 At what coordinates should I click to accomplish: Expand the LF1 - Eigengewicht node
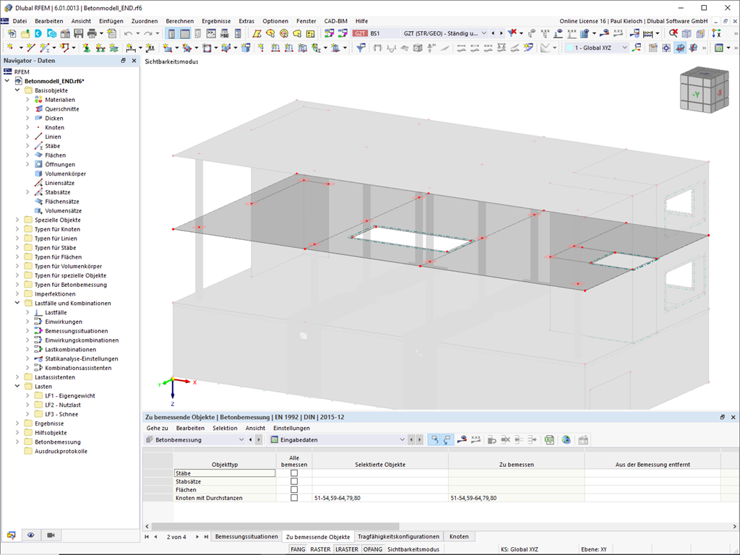(x=27, y=395)
